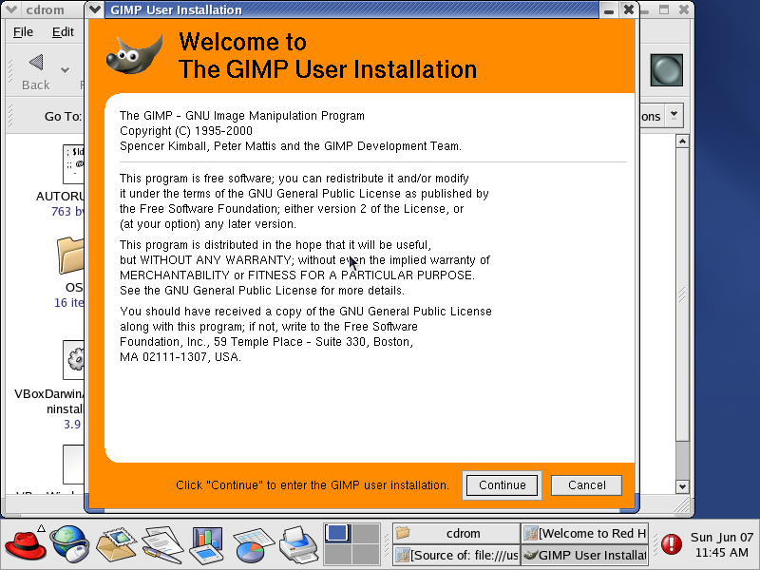Open the view-as dropdown in cdrom window
760x570 pixels.
[x=674, y=115]
